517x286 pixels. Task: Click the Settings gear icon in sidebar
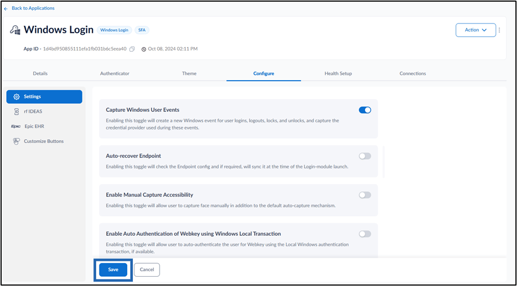[x=16, y=97]
